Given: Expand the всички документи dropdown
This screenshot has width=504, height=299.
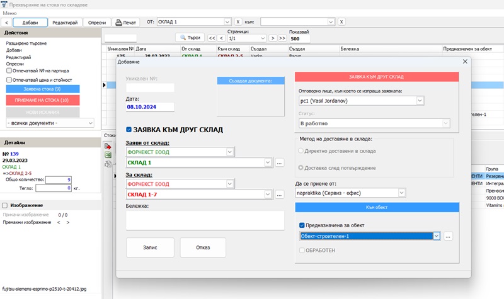Looking at the screenshot, I should (91, 123).
